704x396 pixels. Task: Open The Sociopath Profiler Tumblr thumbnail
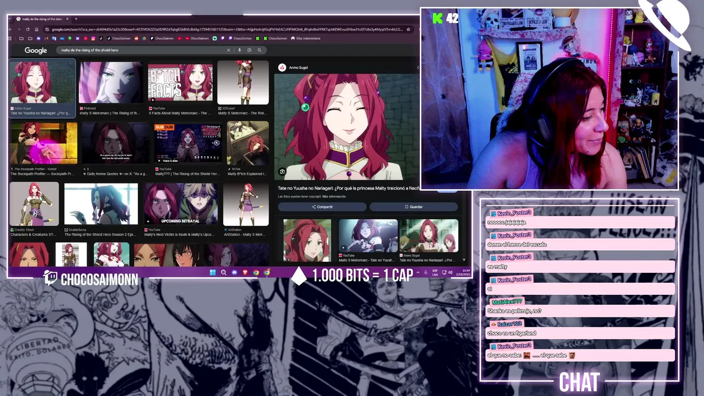43,143
